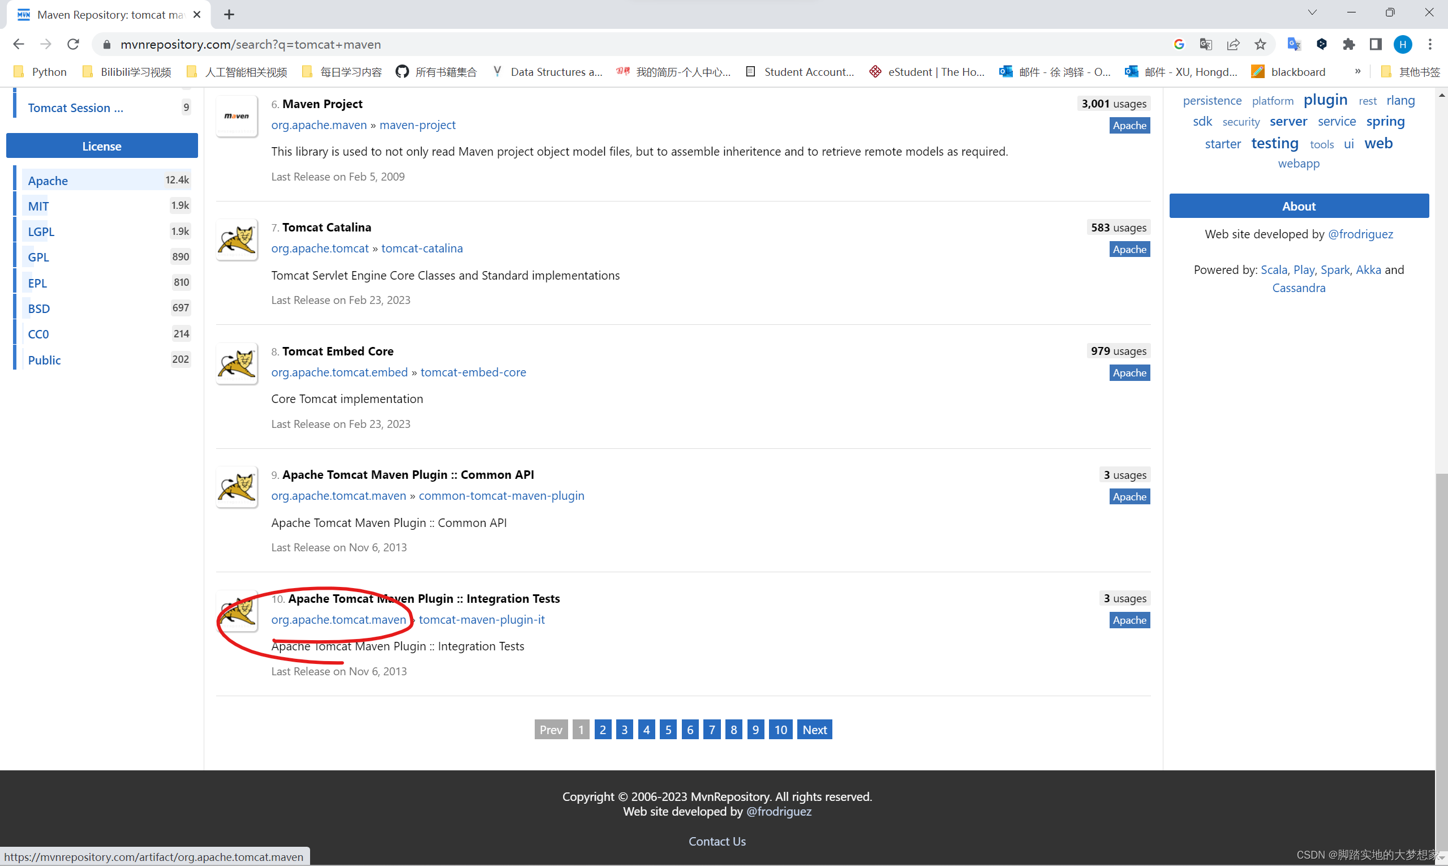Click Contact Us in footer
1448x866 pixels.
coord(717,841)
